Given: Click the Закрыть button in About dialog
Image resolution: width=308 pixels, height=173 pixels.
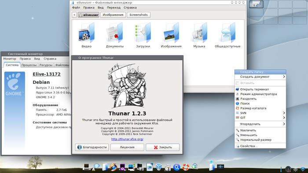Looking at the screenshot, I should [x=163, y=147].
